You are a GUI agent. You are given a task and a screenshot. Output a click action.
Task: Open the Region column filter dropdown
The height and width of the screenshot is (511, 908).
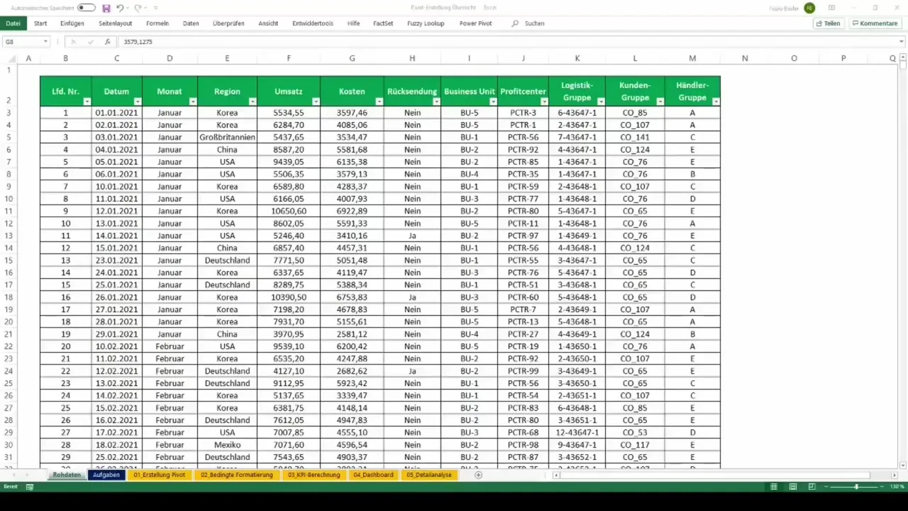click(252, 101)
